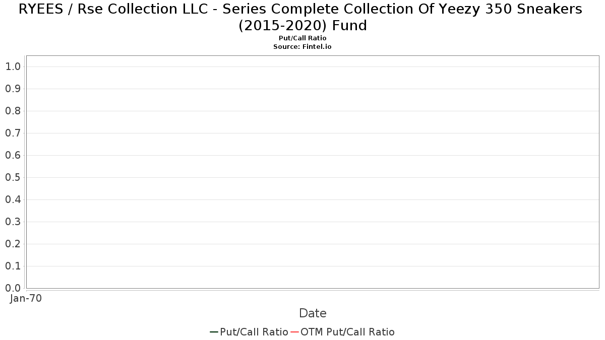The width and height of the screenshot is (605, 340).
Task: Select the Put/Call Ratio chart subtitle
Action: tap(302, 38)
